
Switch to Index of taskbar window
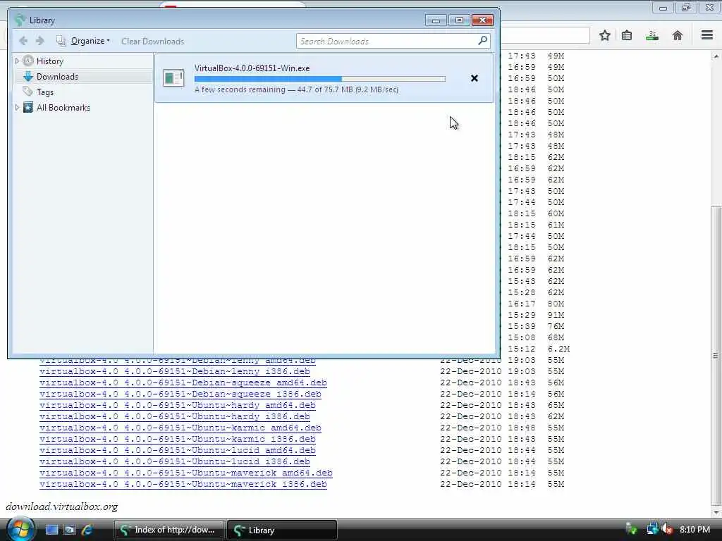[169, 530]
